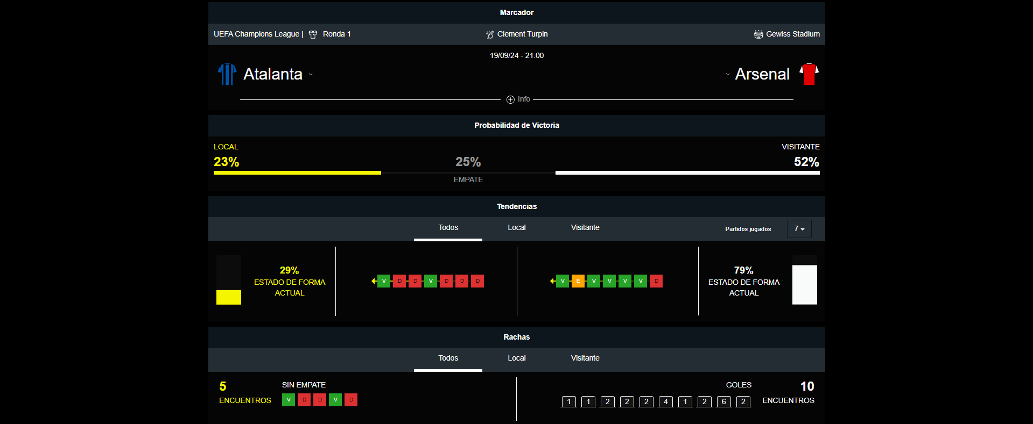
Task: Click the 10 encuentros count
Action: coord(807,386)
